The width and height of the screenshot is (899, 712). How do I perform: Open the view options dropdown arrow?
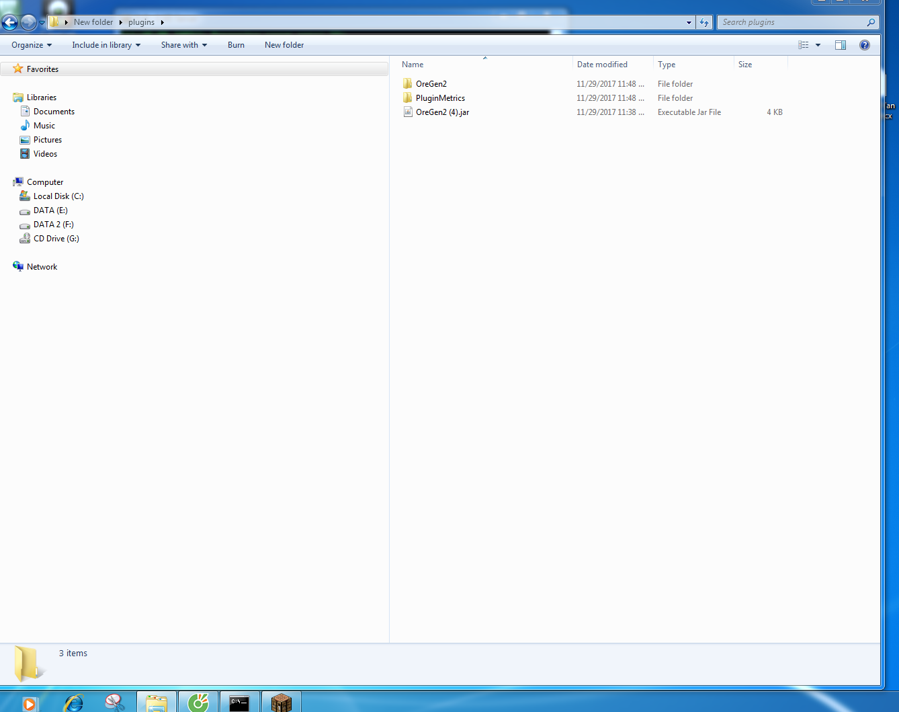click(818, 45)
